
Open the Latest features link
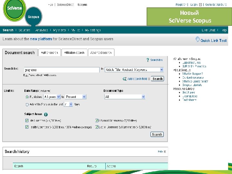(x=191, y=63)
